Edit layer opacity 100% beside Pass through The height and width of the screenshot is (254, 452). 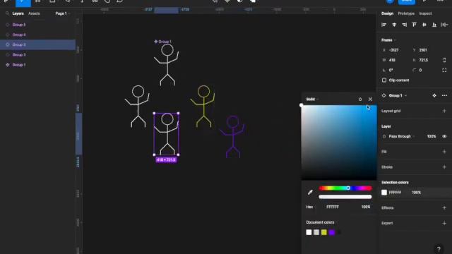pyautogui.click(x=432, y=136)
